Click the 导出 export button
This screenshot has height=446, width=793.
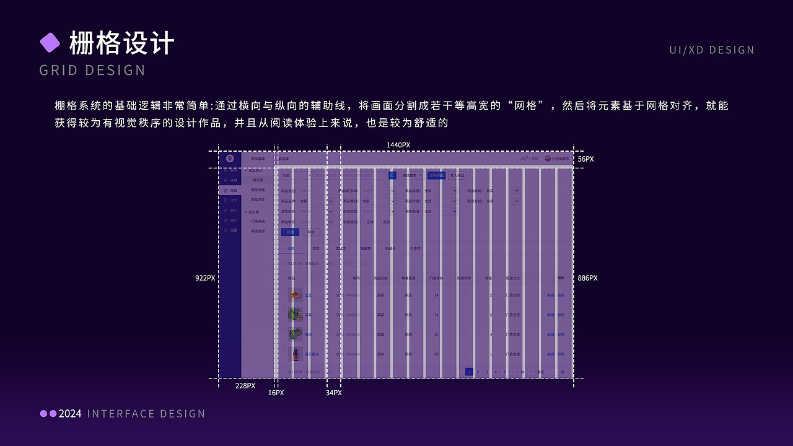(x=311, y=232)
